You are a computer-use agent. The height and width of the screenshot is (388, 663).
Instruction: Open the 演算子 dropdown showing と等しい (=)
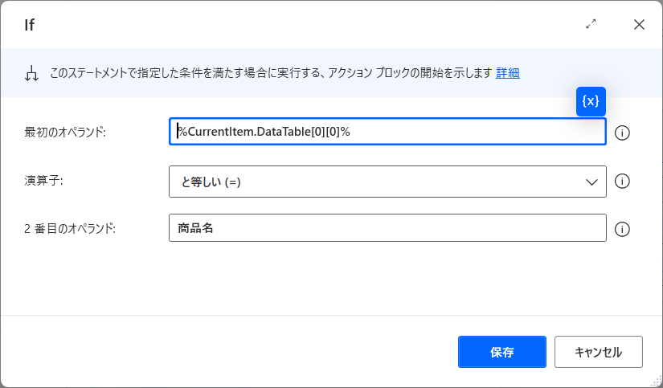pos(387,182)
